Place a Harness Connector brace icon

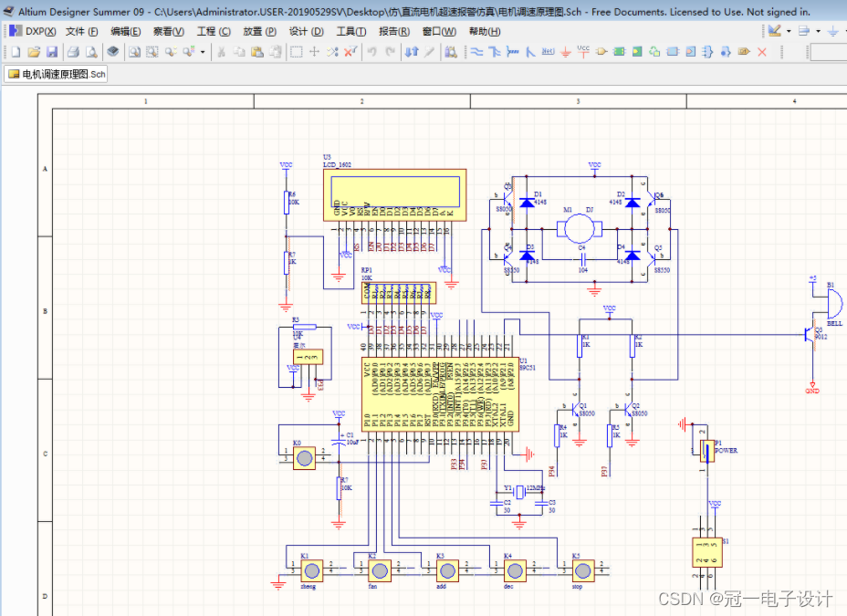[707, 52]
